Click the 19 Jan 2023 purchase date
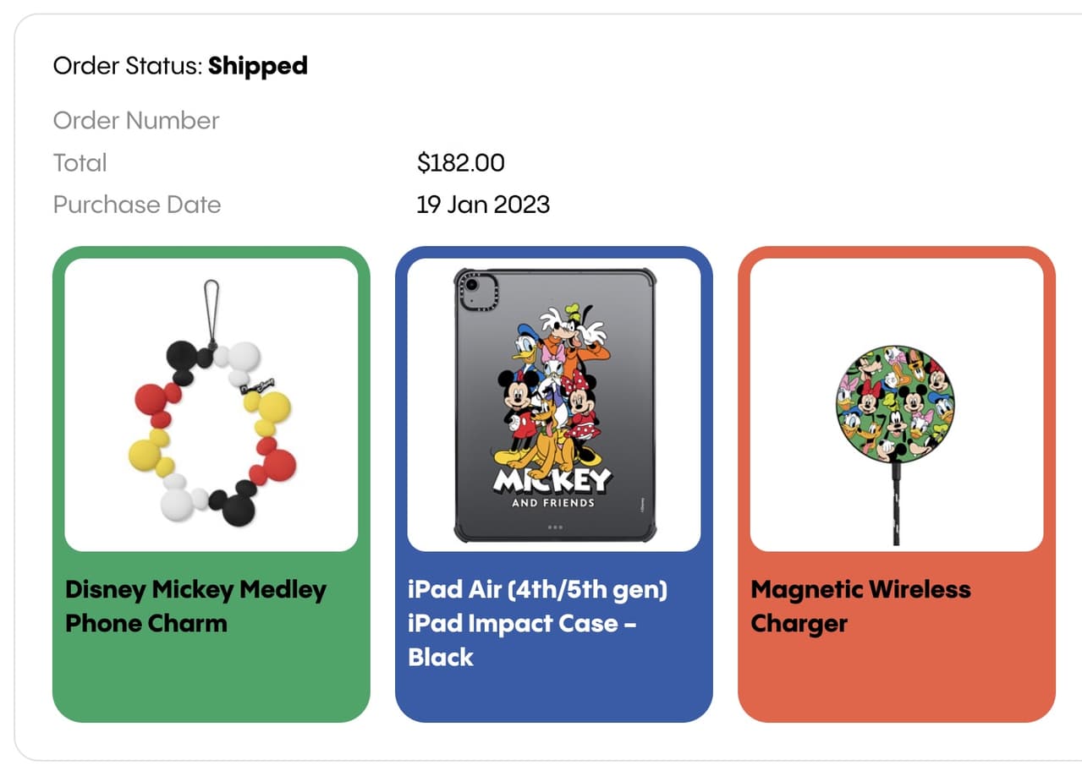This screenshot has width=1082, height=776. click(x=483, y=205)
